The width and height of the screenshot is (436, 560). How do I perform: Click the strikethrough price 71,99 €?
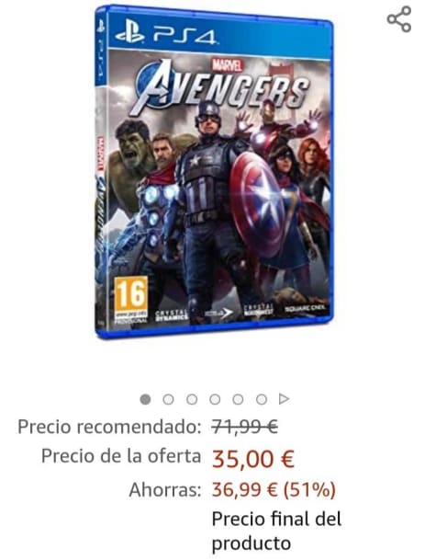pos(244,427)
